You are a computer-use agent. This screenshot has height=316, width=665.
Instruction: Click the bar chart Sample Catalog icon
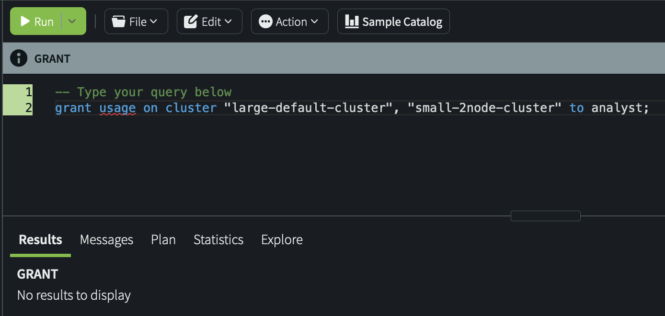[352, 22]
